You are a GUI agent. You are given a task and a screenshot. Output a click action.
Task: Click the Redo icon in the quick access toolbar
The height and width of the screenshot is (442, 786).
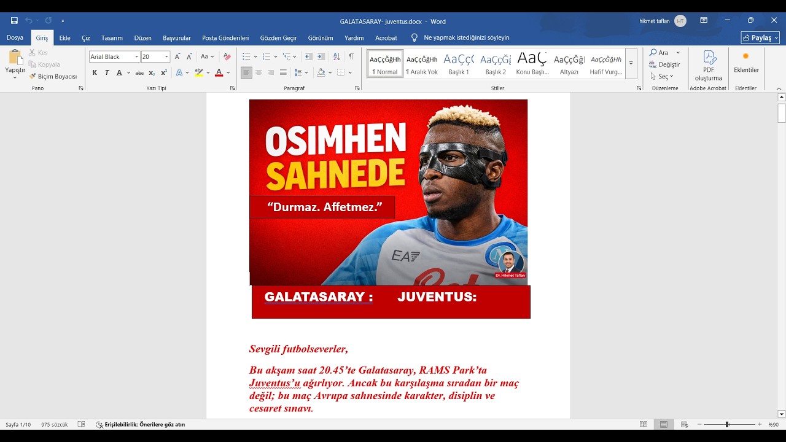point(49,21)
